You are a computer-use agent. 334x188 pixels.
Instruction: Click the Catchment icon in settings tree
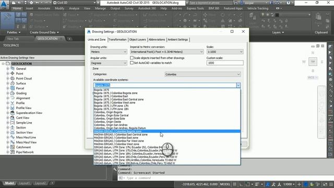click(13, 147)
